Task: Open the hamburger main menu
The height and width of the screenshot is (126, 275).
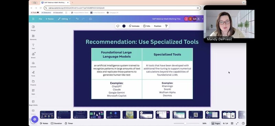Action: tap(33, 19)
